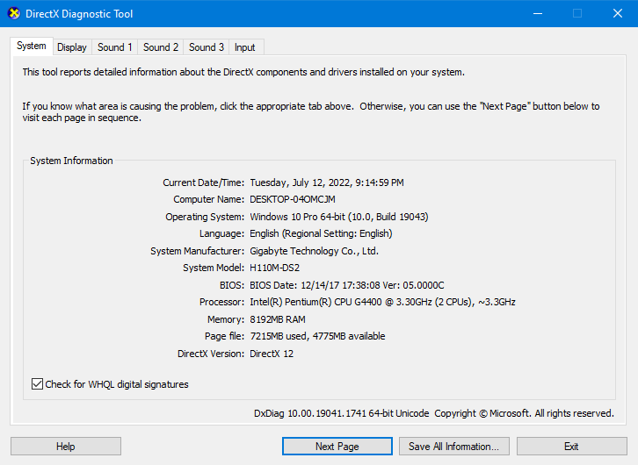Viewport: 638px width, 465px height.
Task: Open the Input tab
Action: pyautogui.click(x=245, y=47)
